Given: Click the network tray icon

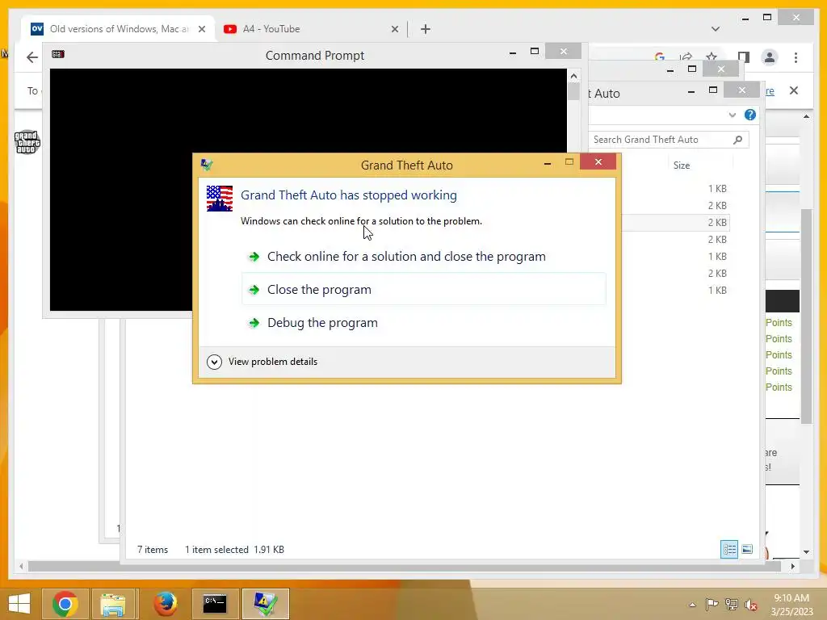Looking at the screenshot, I should point(732,604).
